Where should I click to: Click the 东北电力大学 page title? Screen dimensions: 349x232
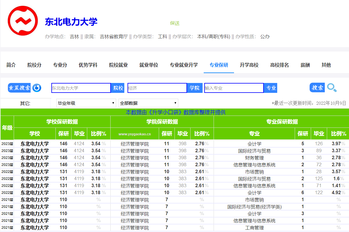point(71,22)
